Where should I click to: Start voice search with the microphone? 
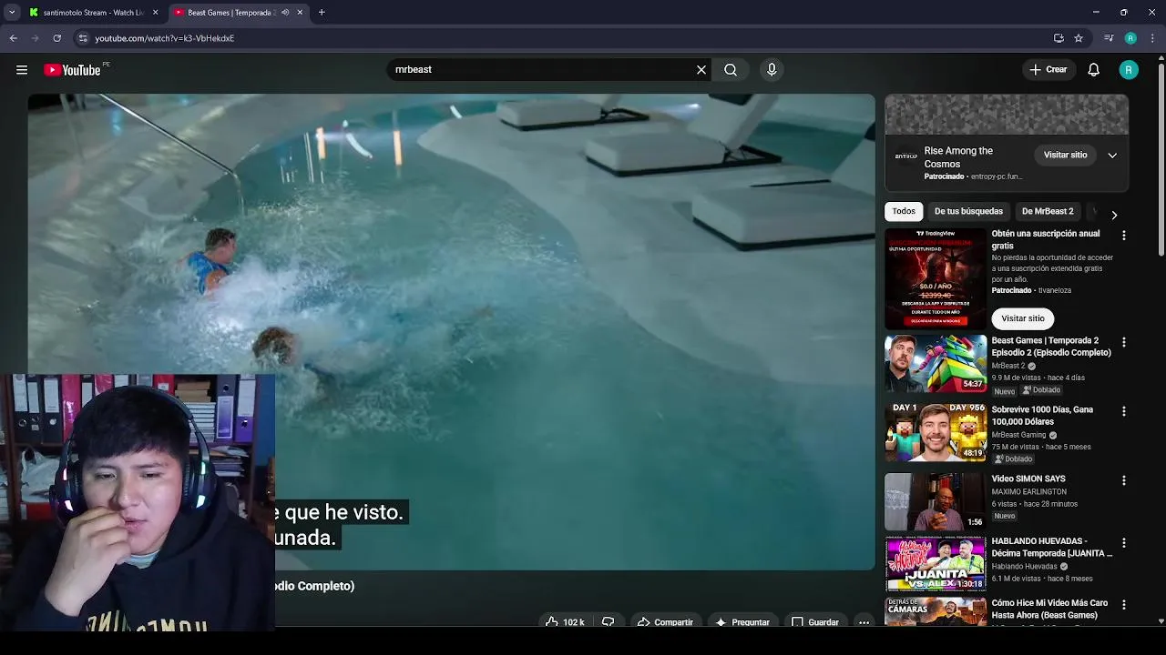(772, 70)
